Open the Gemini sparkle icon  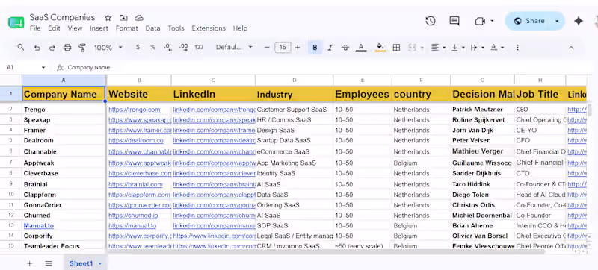click(579, 21)
